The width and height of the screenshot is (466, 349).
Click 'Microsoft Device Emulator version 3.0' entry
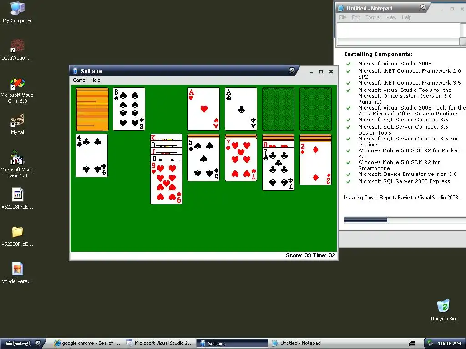tap(407, 174)
